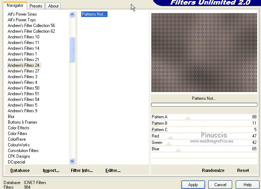Select the Blur category
The width and height of the screenshot is (261, 189).
[11, 117]
